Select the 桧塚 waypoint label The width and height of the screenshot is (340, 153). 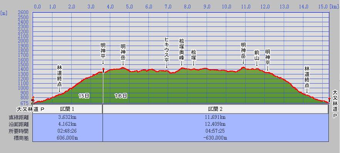[x=194, y=55]
